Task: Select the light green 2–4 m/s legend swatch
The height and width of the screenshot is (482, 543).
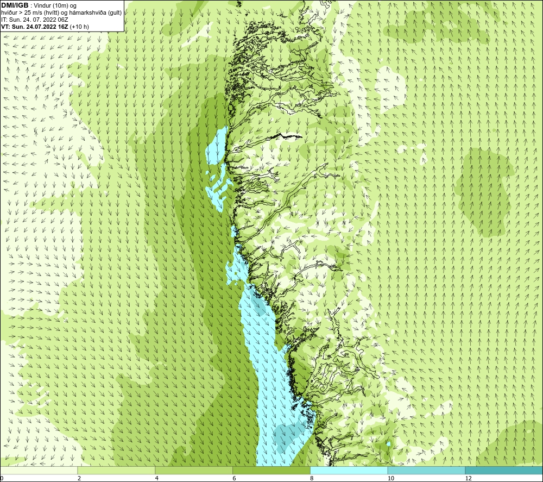Action: click(116, 470)
